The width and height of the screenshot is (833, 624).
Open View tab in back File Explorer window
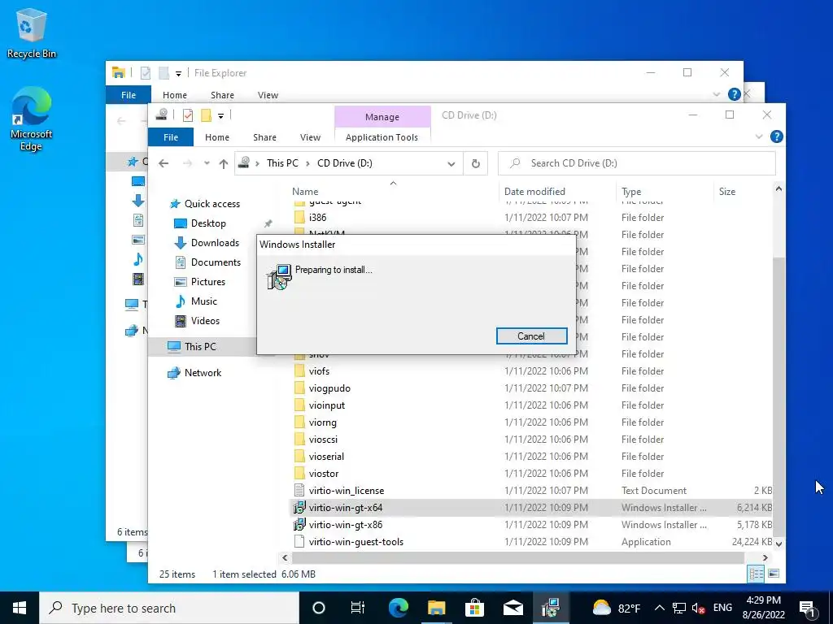tap(268, 95)
